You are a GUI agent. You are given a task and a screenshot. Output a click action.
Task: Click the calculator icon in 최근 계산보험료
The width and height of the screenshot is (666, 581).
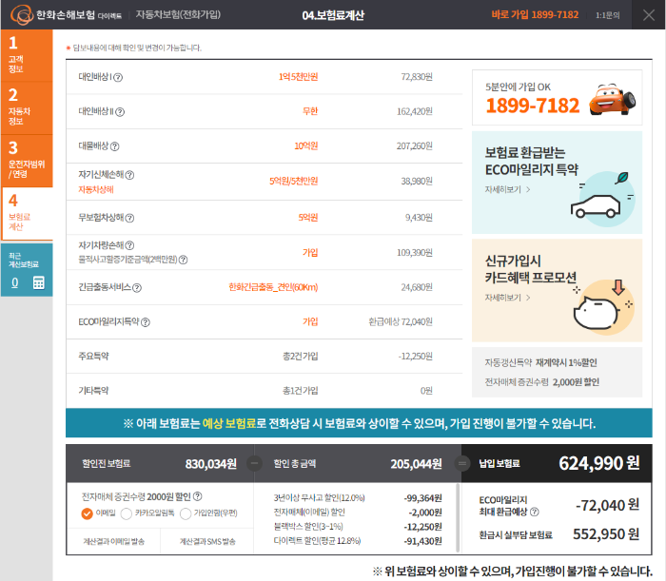point(39,282)
